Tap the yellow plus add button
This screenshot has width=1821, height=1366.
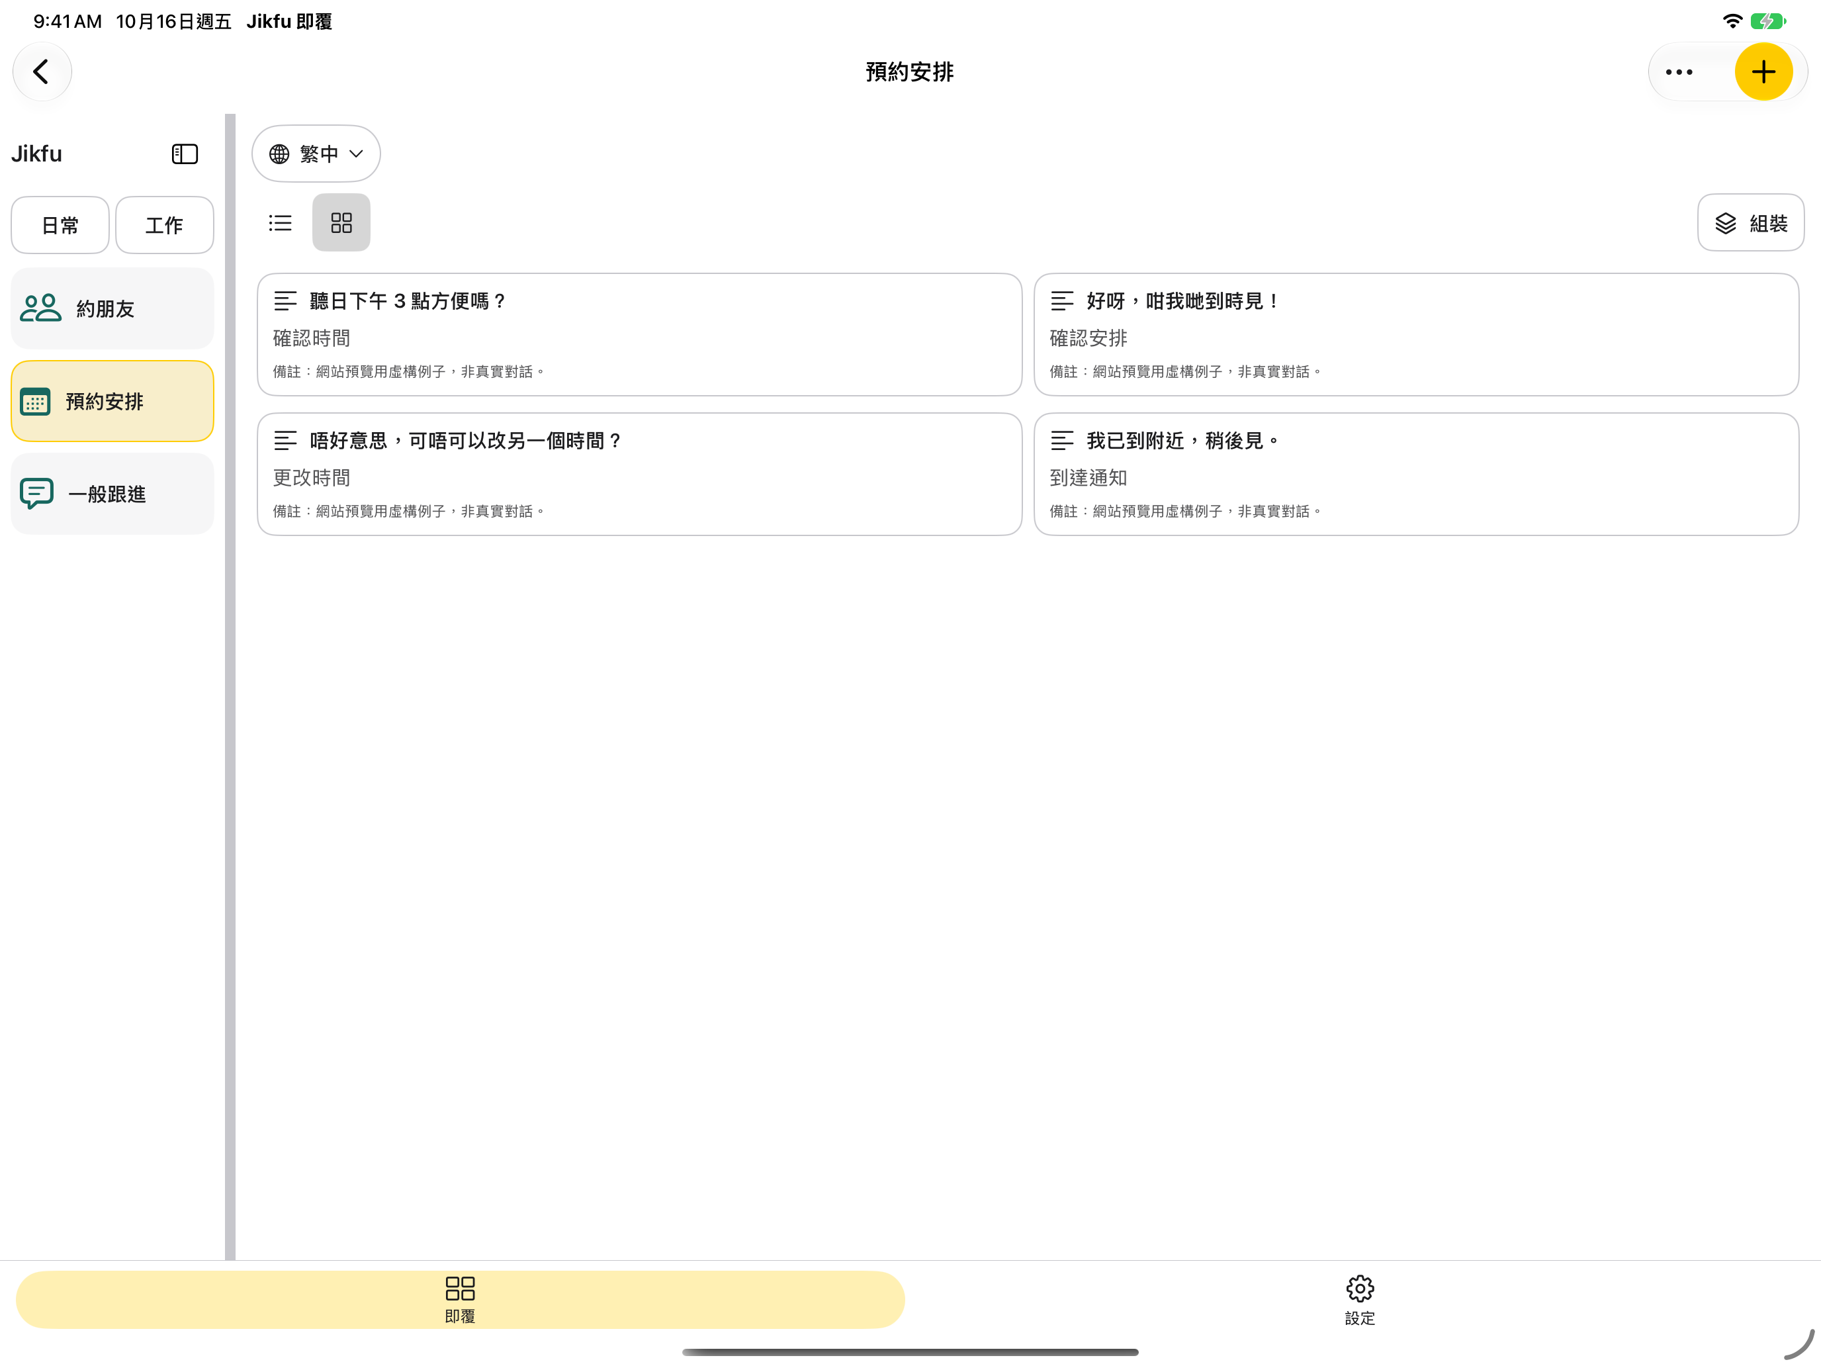tap(1763, 71)
